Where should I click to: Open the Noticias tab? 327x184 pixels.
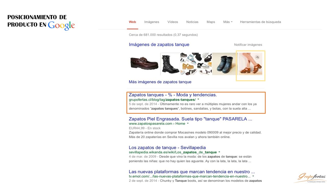pyautogui.click(x=192, y=22)
